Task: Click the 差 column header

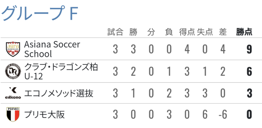Action: 223,32
